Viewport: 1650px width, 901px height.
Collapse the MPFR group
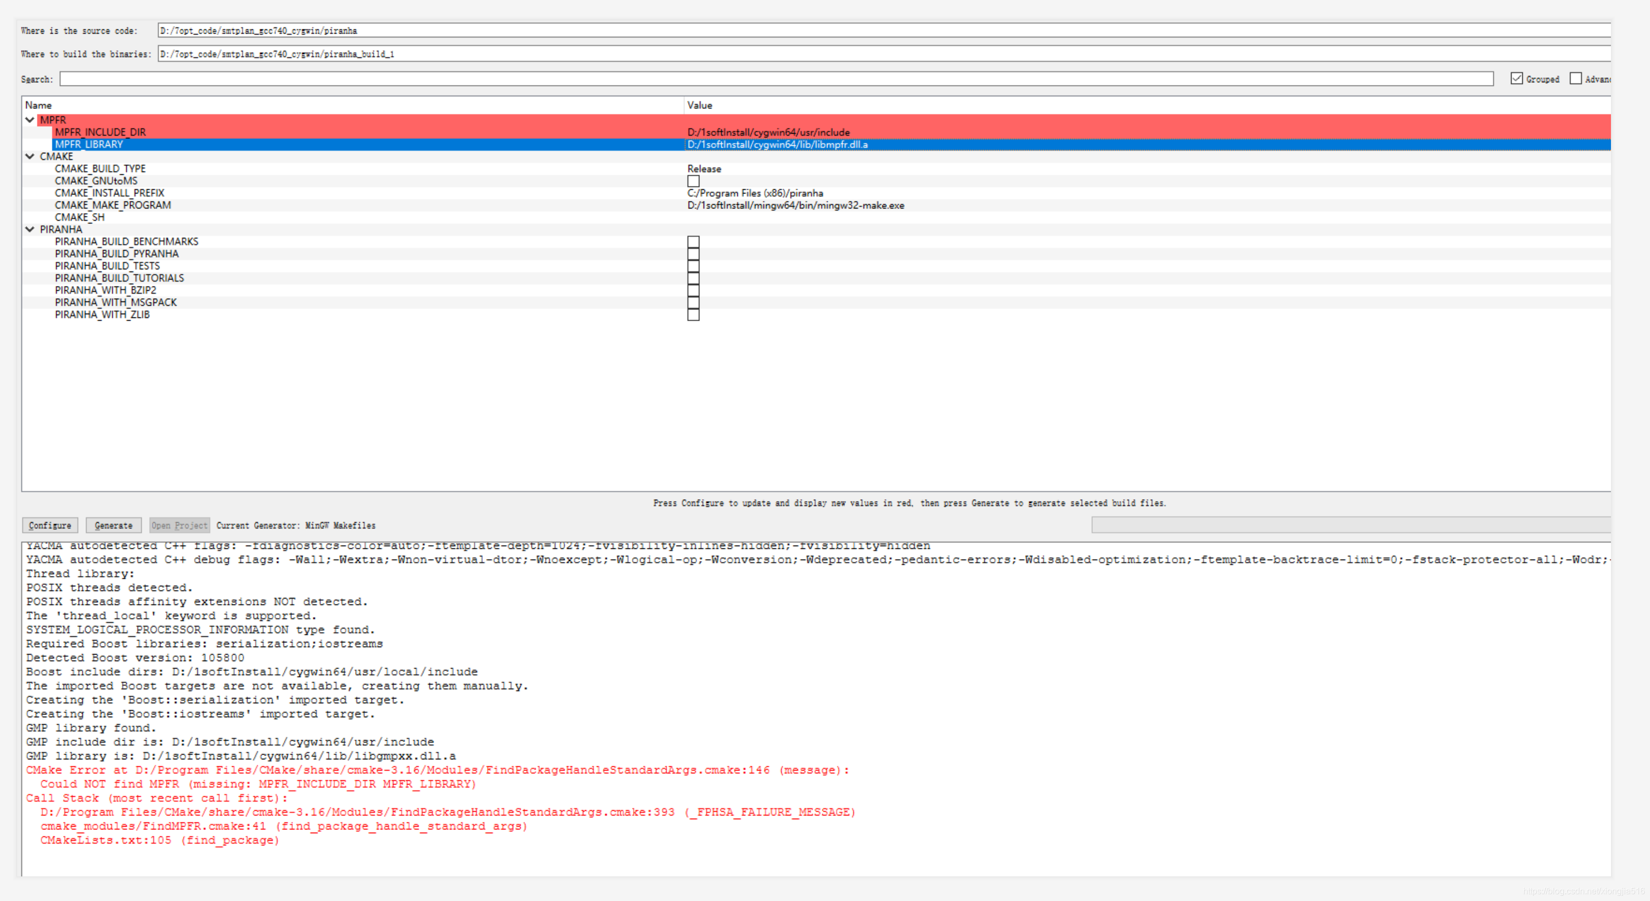(29, 120)
